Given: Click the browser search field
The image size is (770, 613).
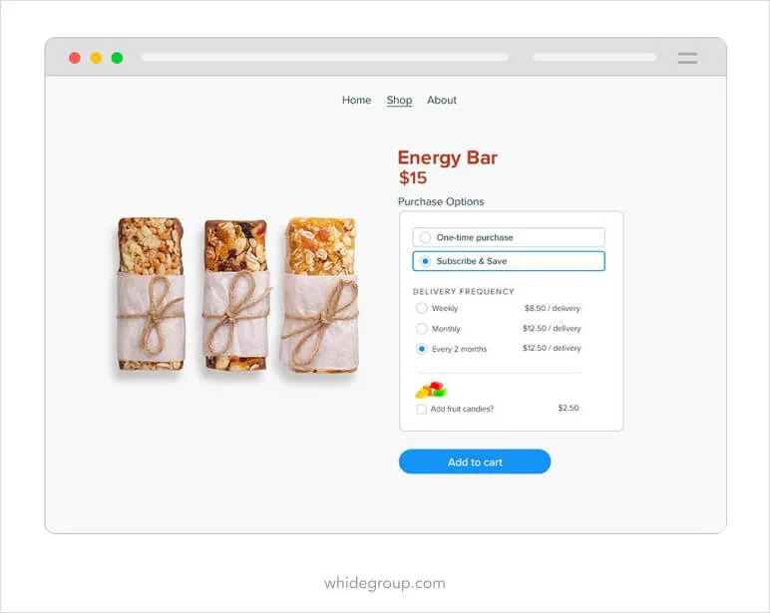Looking at the screenshot, I should tap(594, 58).
